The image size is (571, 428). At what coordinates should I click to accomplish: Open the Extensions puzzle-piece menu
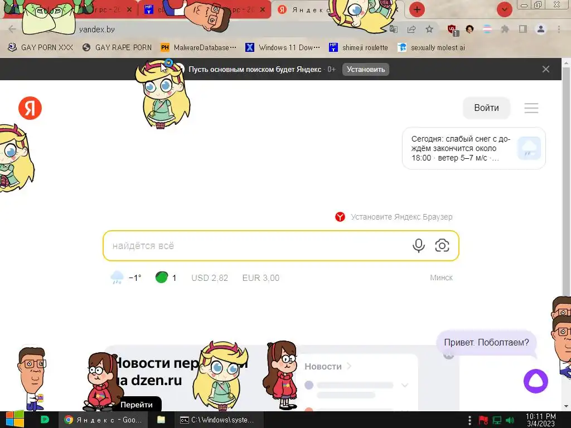click(505, 29)
